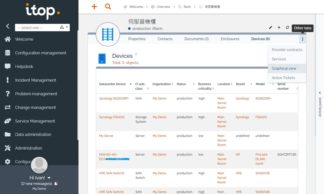Go to Welcome breadcrumb
324x194 pixels.
(x=133, y=7)
